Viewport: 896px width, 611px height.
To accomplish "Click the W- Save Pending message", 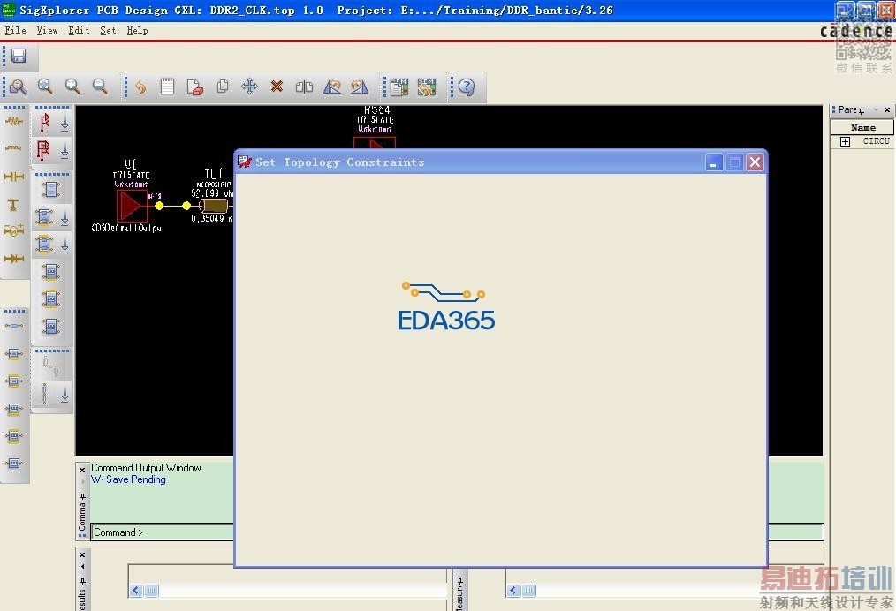I will 128,479.
